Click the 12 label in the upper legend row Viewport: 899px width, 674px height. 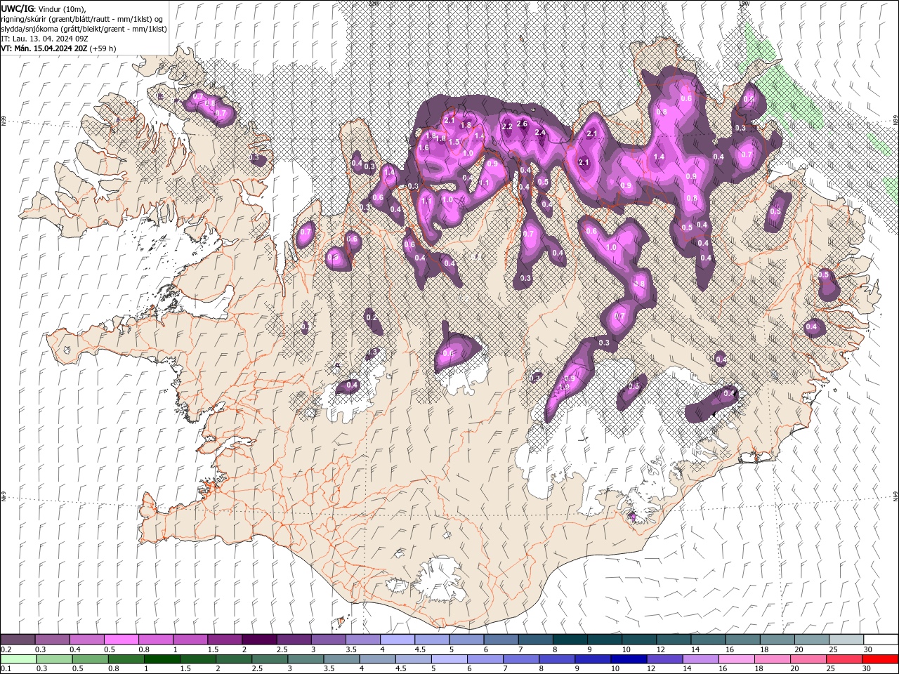[660, 649]
